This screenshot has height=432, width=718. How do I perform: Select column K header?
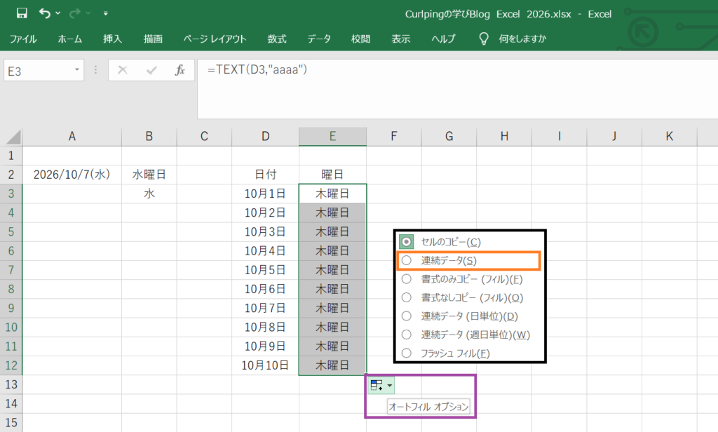pyautogui.click(x=669, y=137)
